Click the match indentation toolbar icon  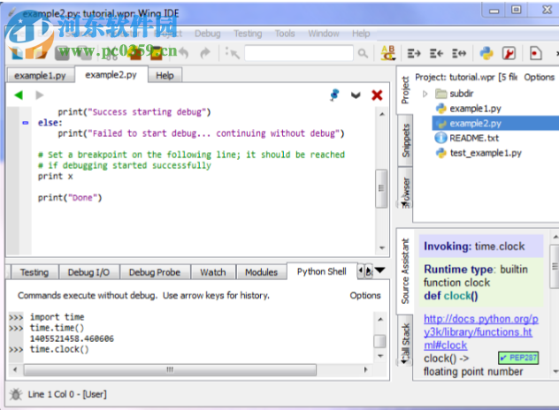(459, 53)
